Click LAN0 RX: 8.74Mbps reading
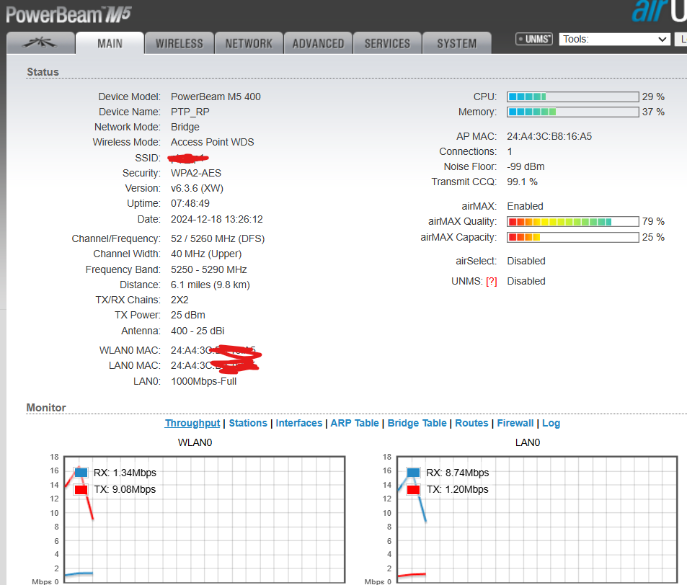 tap(458, 473)
